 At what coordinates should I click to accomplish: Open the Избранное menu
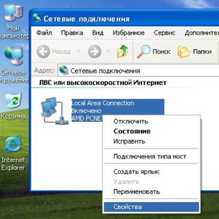coord(129,33)
